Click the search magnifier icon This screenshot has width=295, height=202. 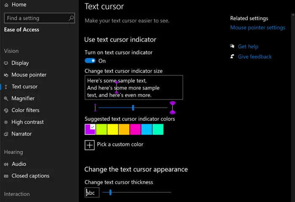[71, 18]
